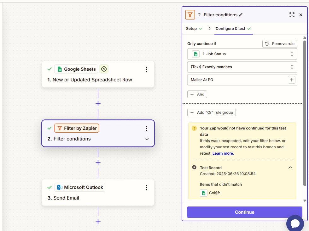Collapse the Filter conditions step chevron
309x231 pixels.
[x=146, y=139]
